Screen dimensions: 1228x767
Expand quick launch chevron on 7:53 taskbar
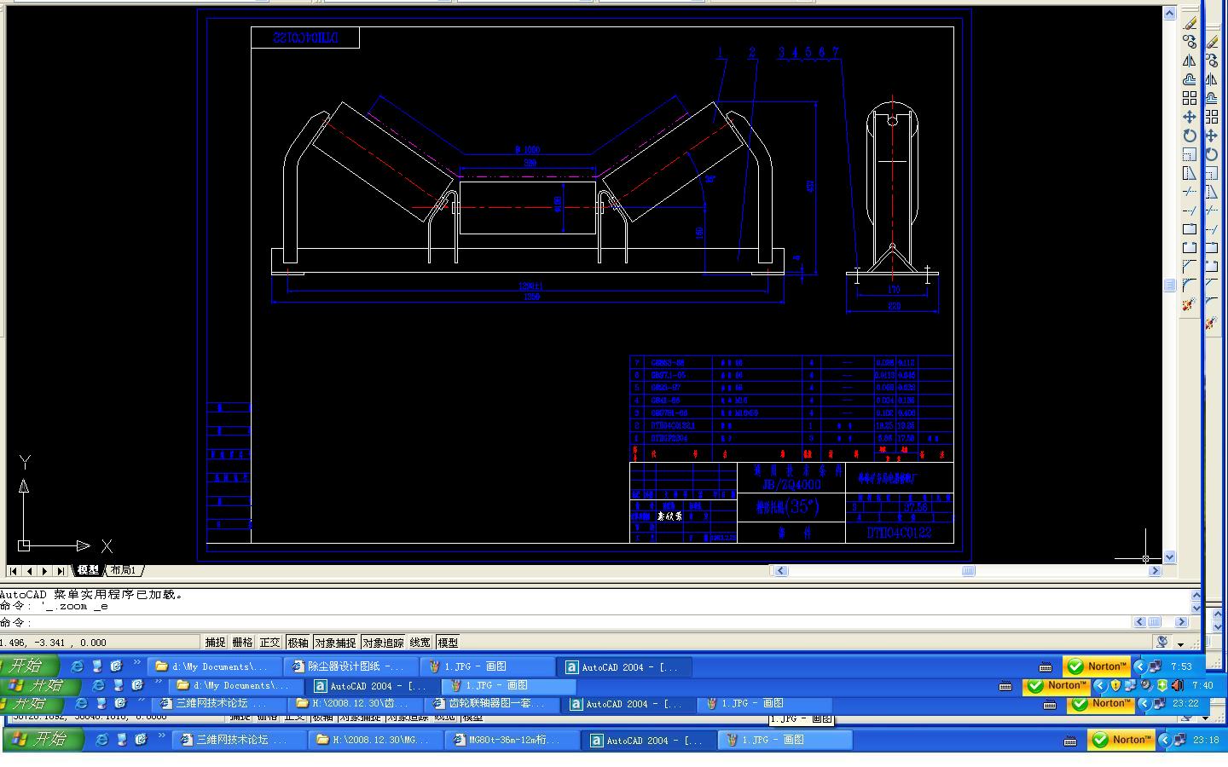coord(136,663)
